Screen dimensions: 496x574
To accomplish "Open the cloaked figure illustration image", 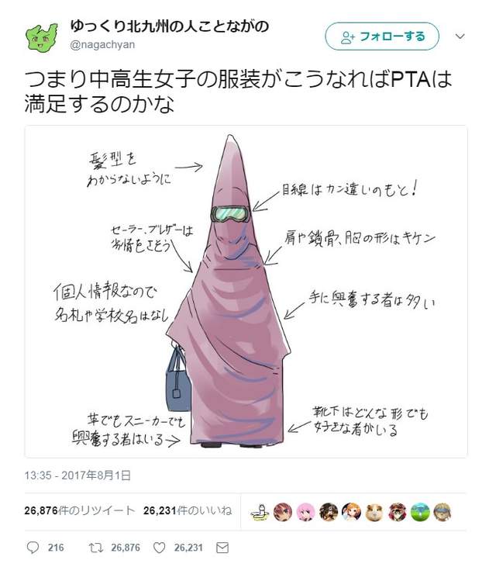I will click(x=246, y=292).
